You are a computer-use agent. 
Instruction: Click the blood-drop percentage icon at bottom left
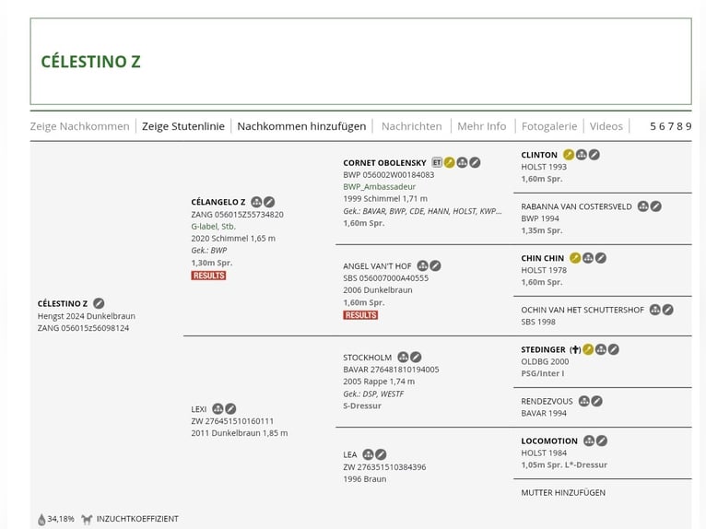tap(41, 519)
